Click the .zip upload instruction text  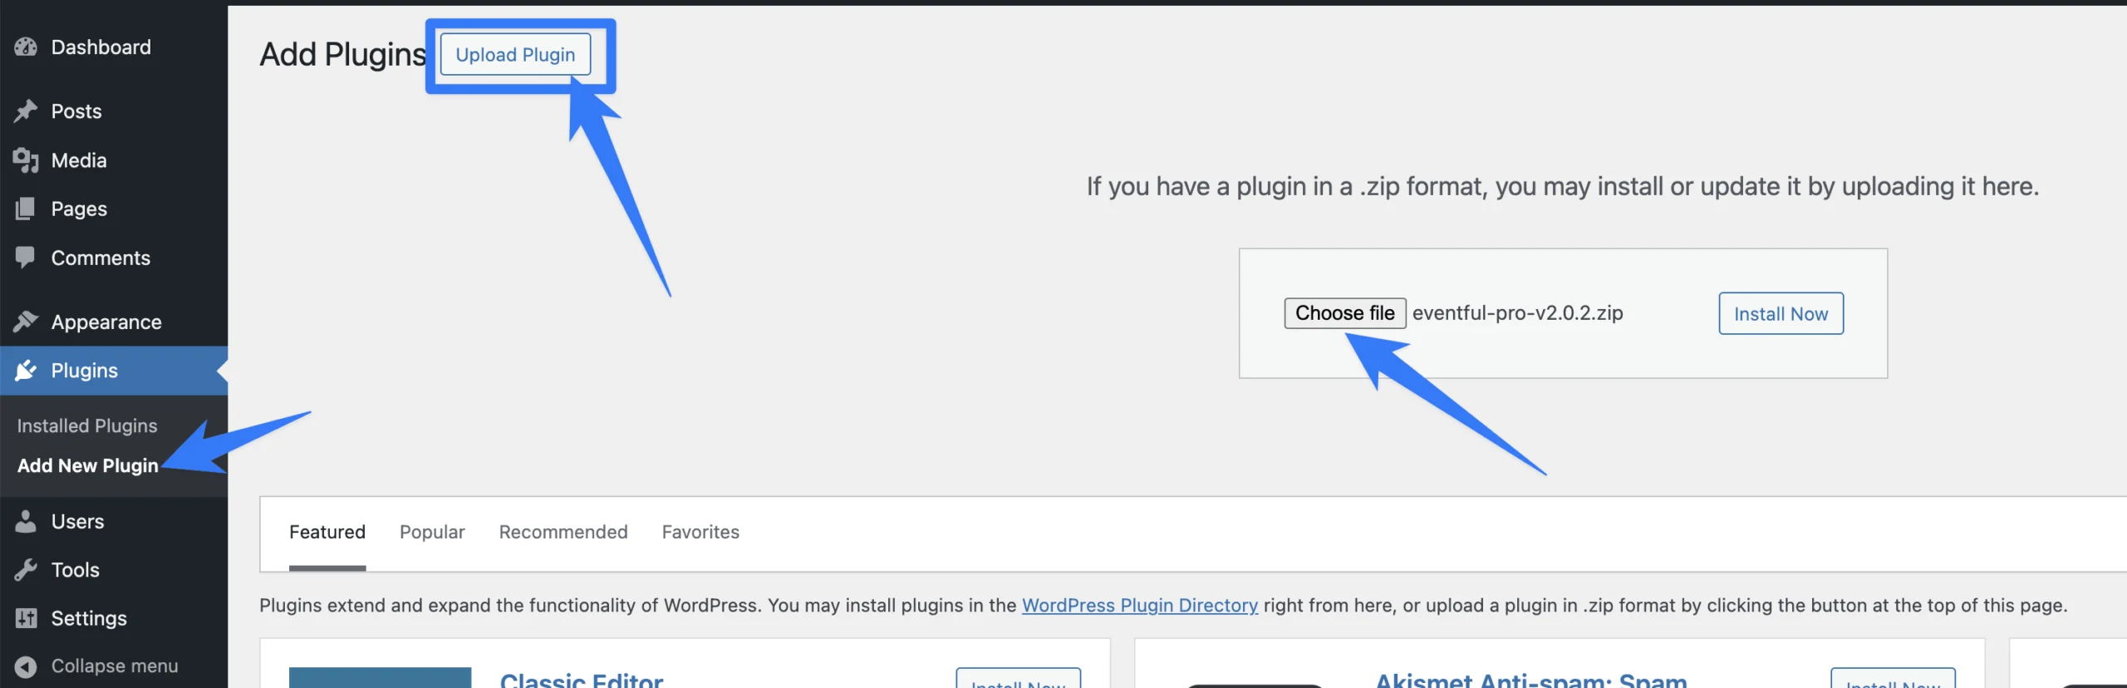(1563, 186)
